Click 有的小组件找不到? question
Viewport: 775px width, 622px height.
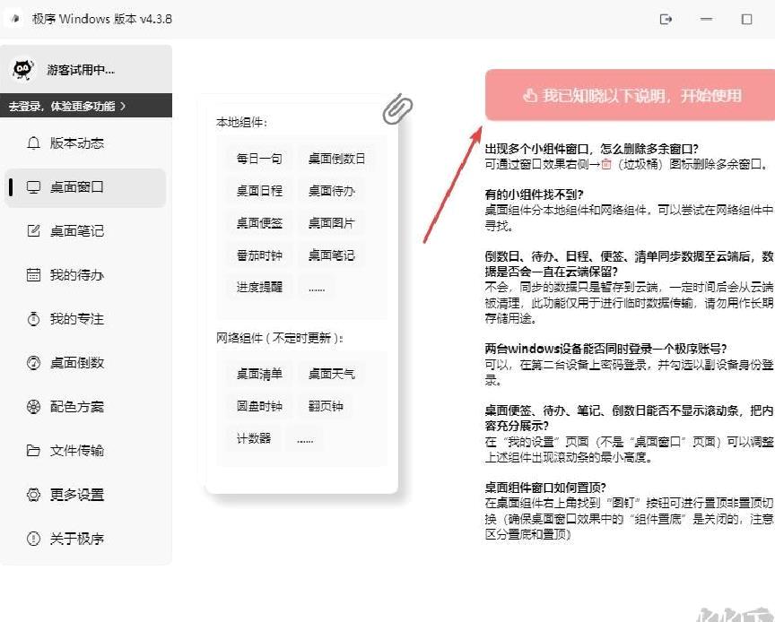click(535, 194)
